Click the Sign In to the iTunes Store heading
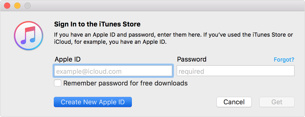Screen dimensions: 305x117 (x=97, y=24)
